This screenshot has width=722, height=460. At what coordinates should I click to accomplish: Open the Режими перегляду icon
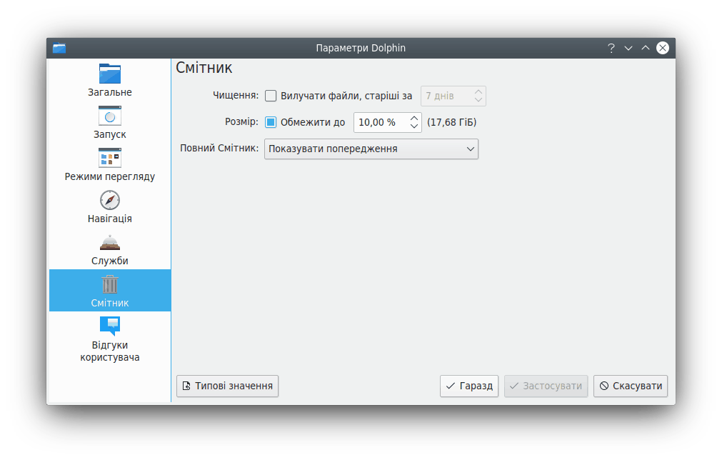pos(110,158)
